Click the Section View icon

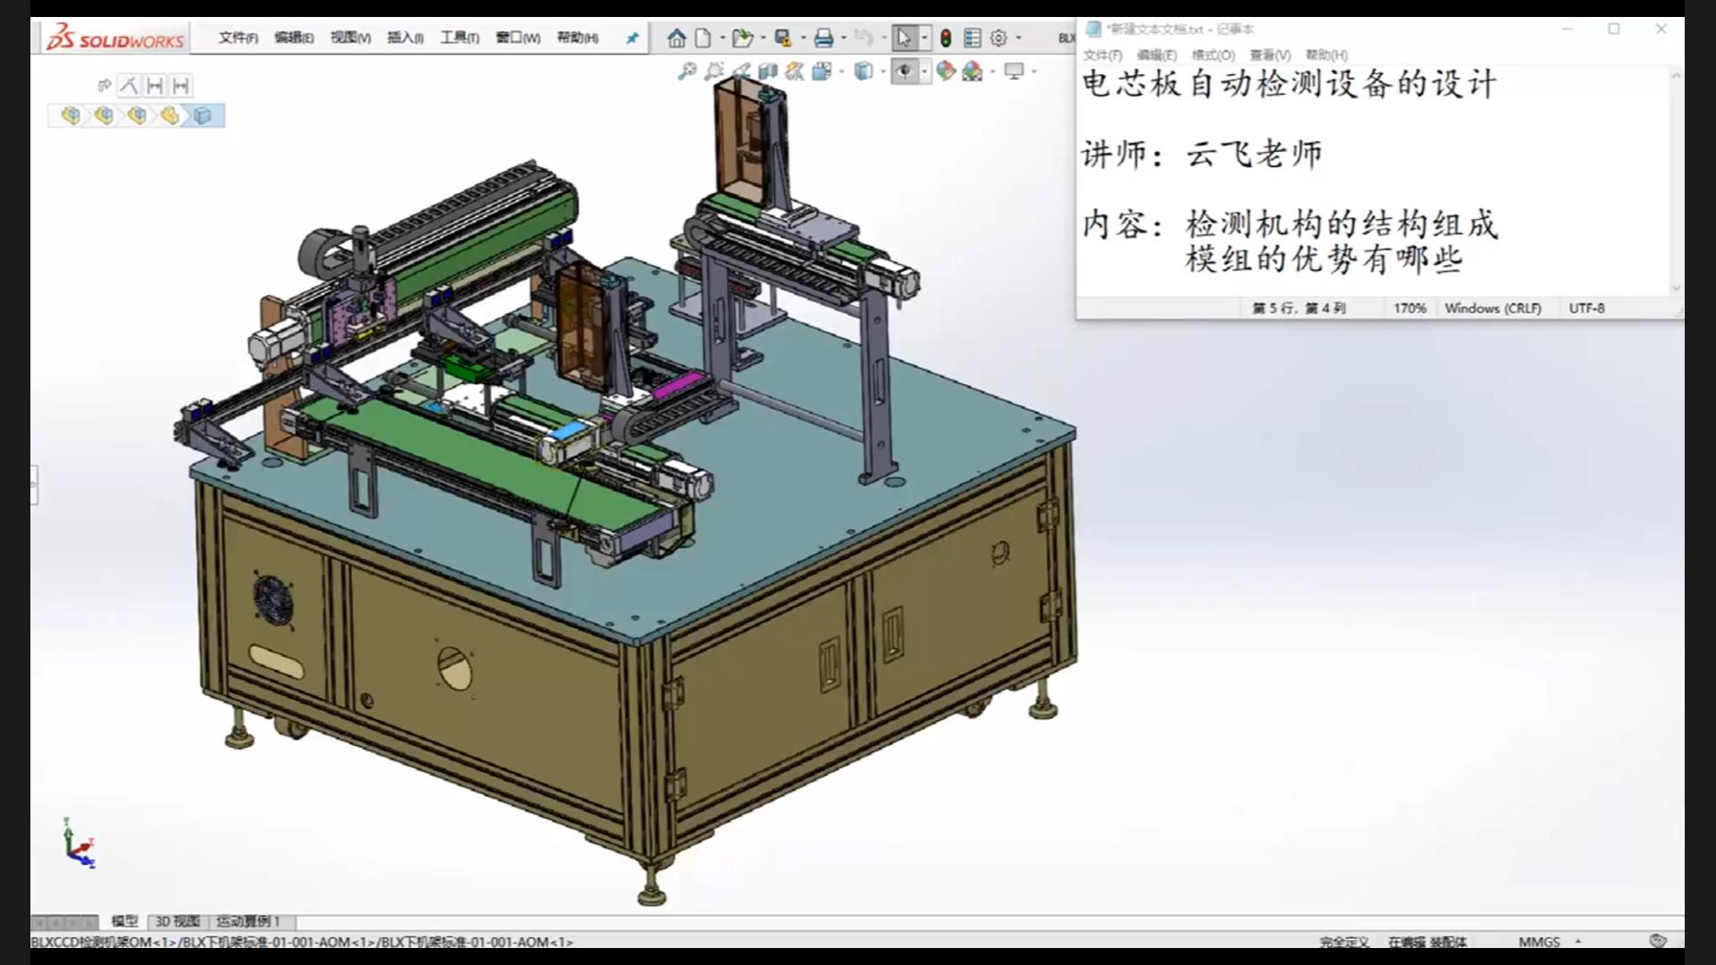coord(767,71)
